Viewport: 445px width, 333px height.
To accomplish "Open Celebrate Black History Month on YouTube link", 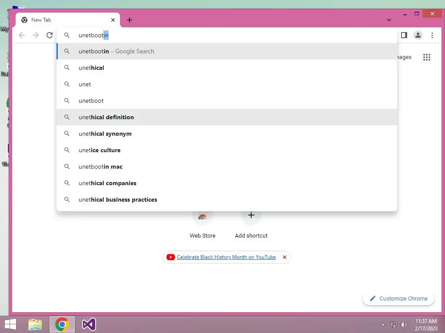I will pos(226,257).
